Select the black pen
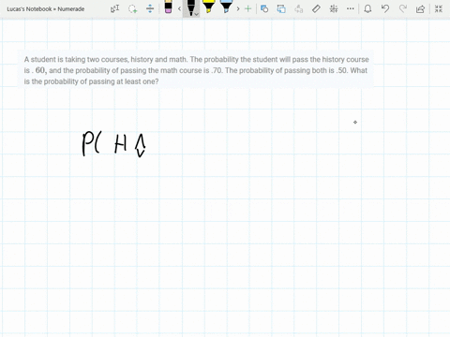Viewport: 450px width, 337px height. tap(190, 7)
